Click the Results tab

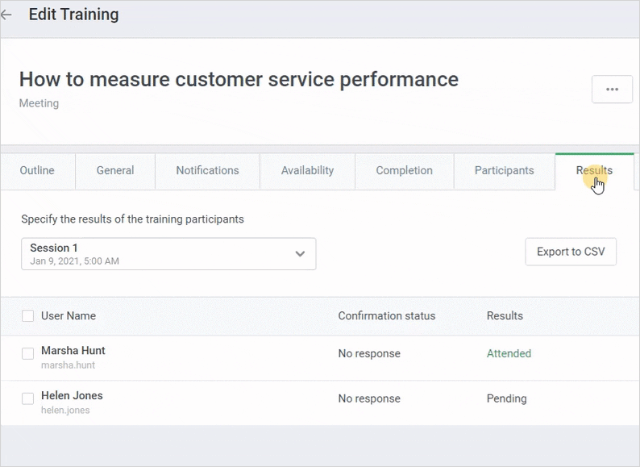click(x=593, y=171)
